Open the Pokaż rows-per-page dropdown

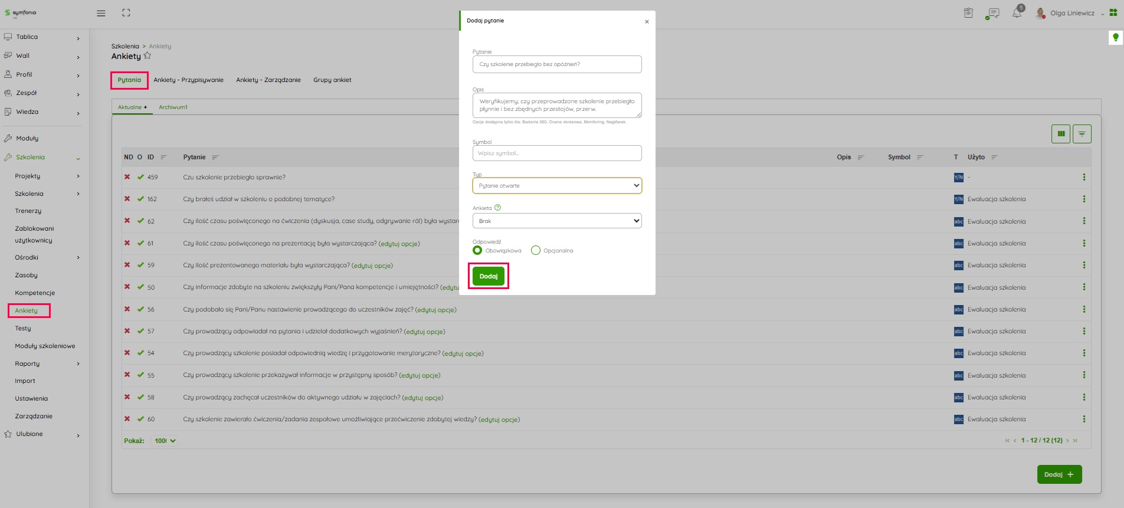click(165, 441)
